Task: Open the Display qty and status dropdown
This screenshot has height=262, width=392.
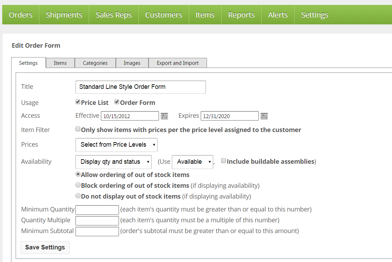Action: [x=113, y=162]
